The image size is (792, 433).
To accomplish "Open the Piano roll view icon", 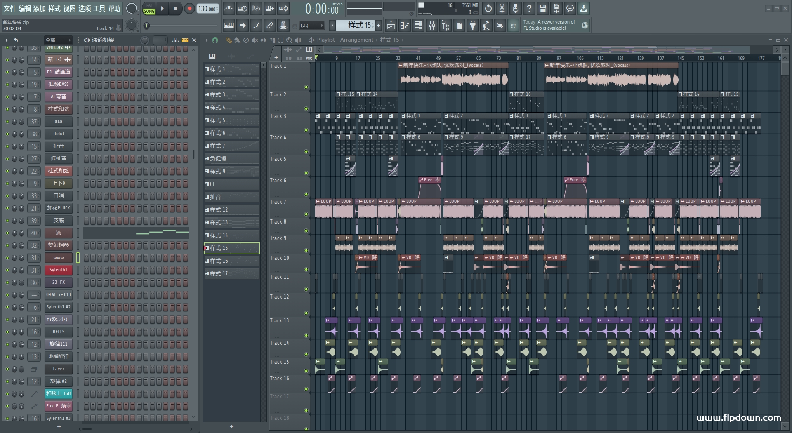I will pos(405,26).
